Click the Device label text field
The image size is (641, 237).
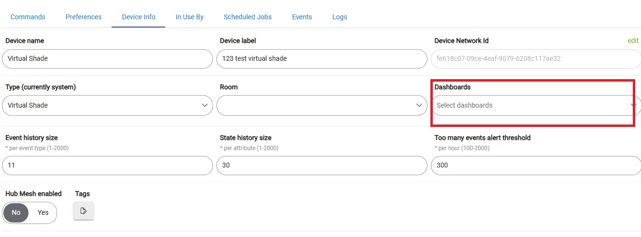tap(322, 58)
